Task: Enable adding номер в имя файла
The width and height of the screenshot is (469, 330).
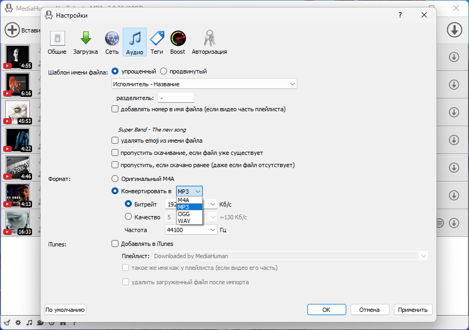Action: (115, 109)
